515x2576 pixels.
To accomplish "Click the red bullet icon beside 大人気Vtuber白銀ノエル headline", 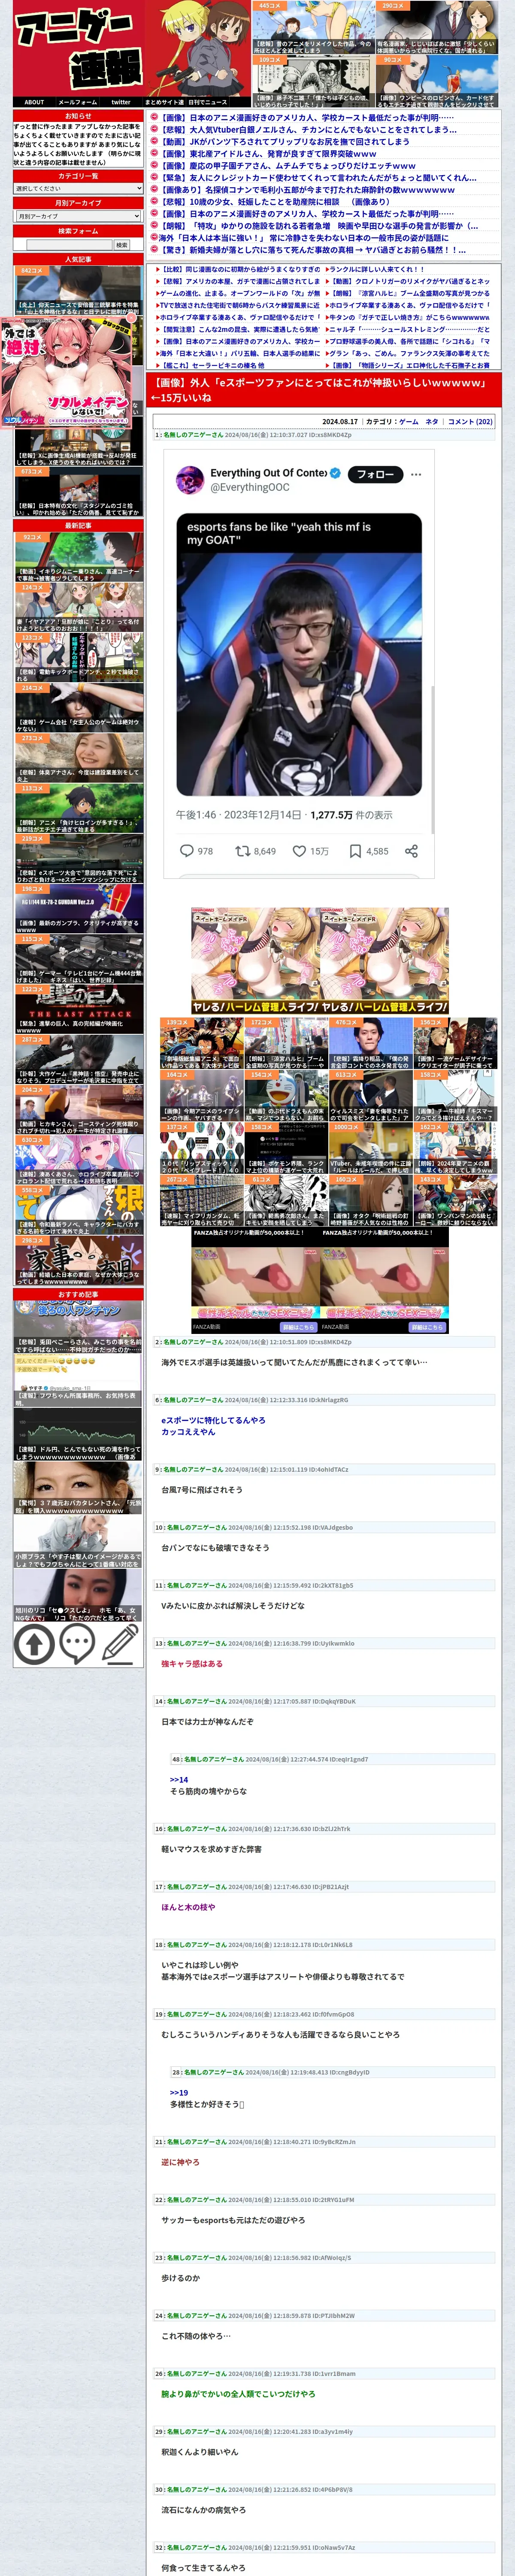I will (x=154, y=129).
